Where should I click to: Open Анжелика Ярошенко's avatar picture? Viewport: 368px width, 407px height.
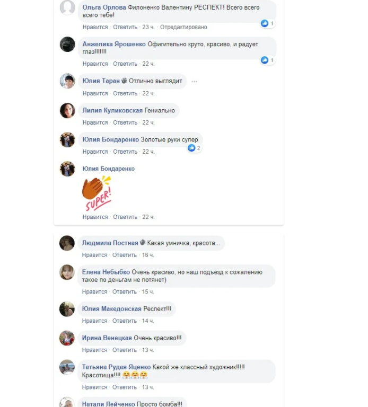pos(67,44)
